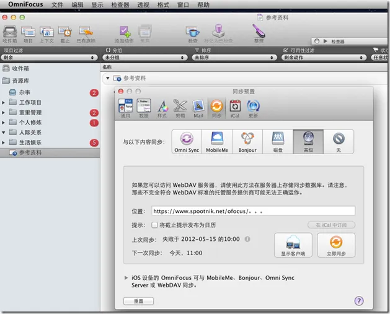Click the 在 iCal 中订阅 button
This screenshot has height=314, width=390.
click(331, 225)
